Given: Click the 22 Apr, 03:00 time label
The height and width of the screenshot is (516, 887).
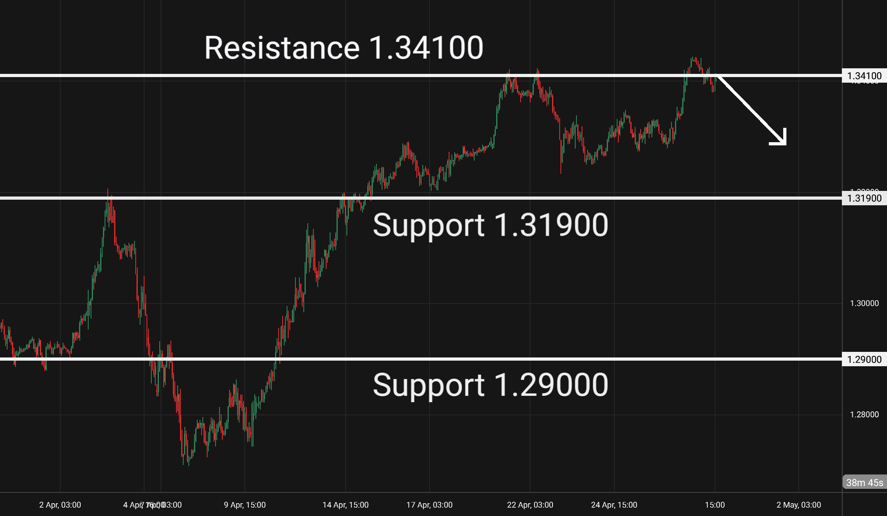Looking at the screenshot, I should click(530, 505).
